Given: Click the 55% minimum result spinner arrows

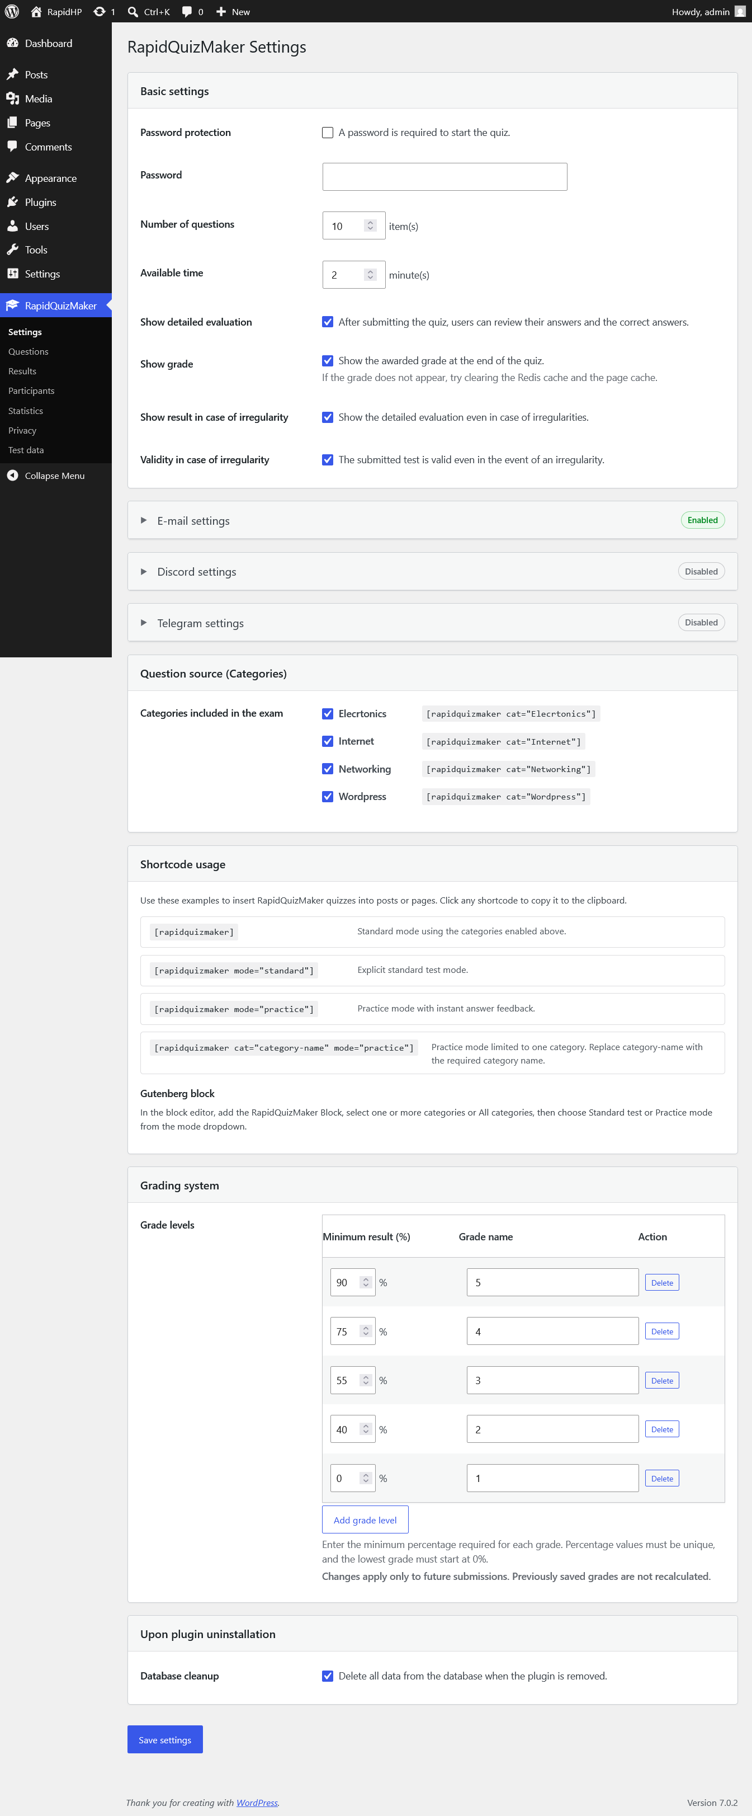Looking at the screenshot, I should click(x=365, y=1380).
